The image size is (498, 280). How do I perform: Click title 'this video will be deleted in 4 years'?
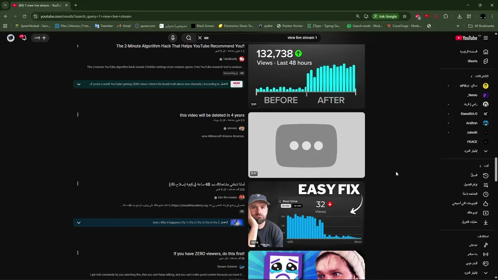point(212,115)
